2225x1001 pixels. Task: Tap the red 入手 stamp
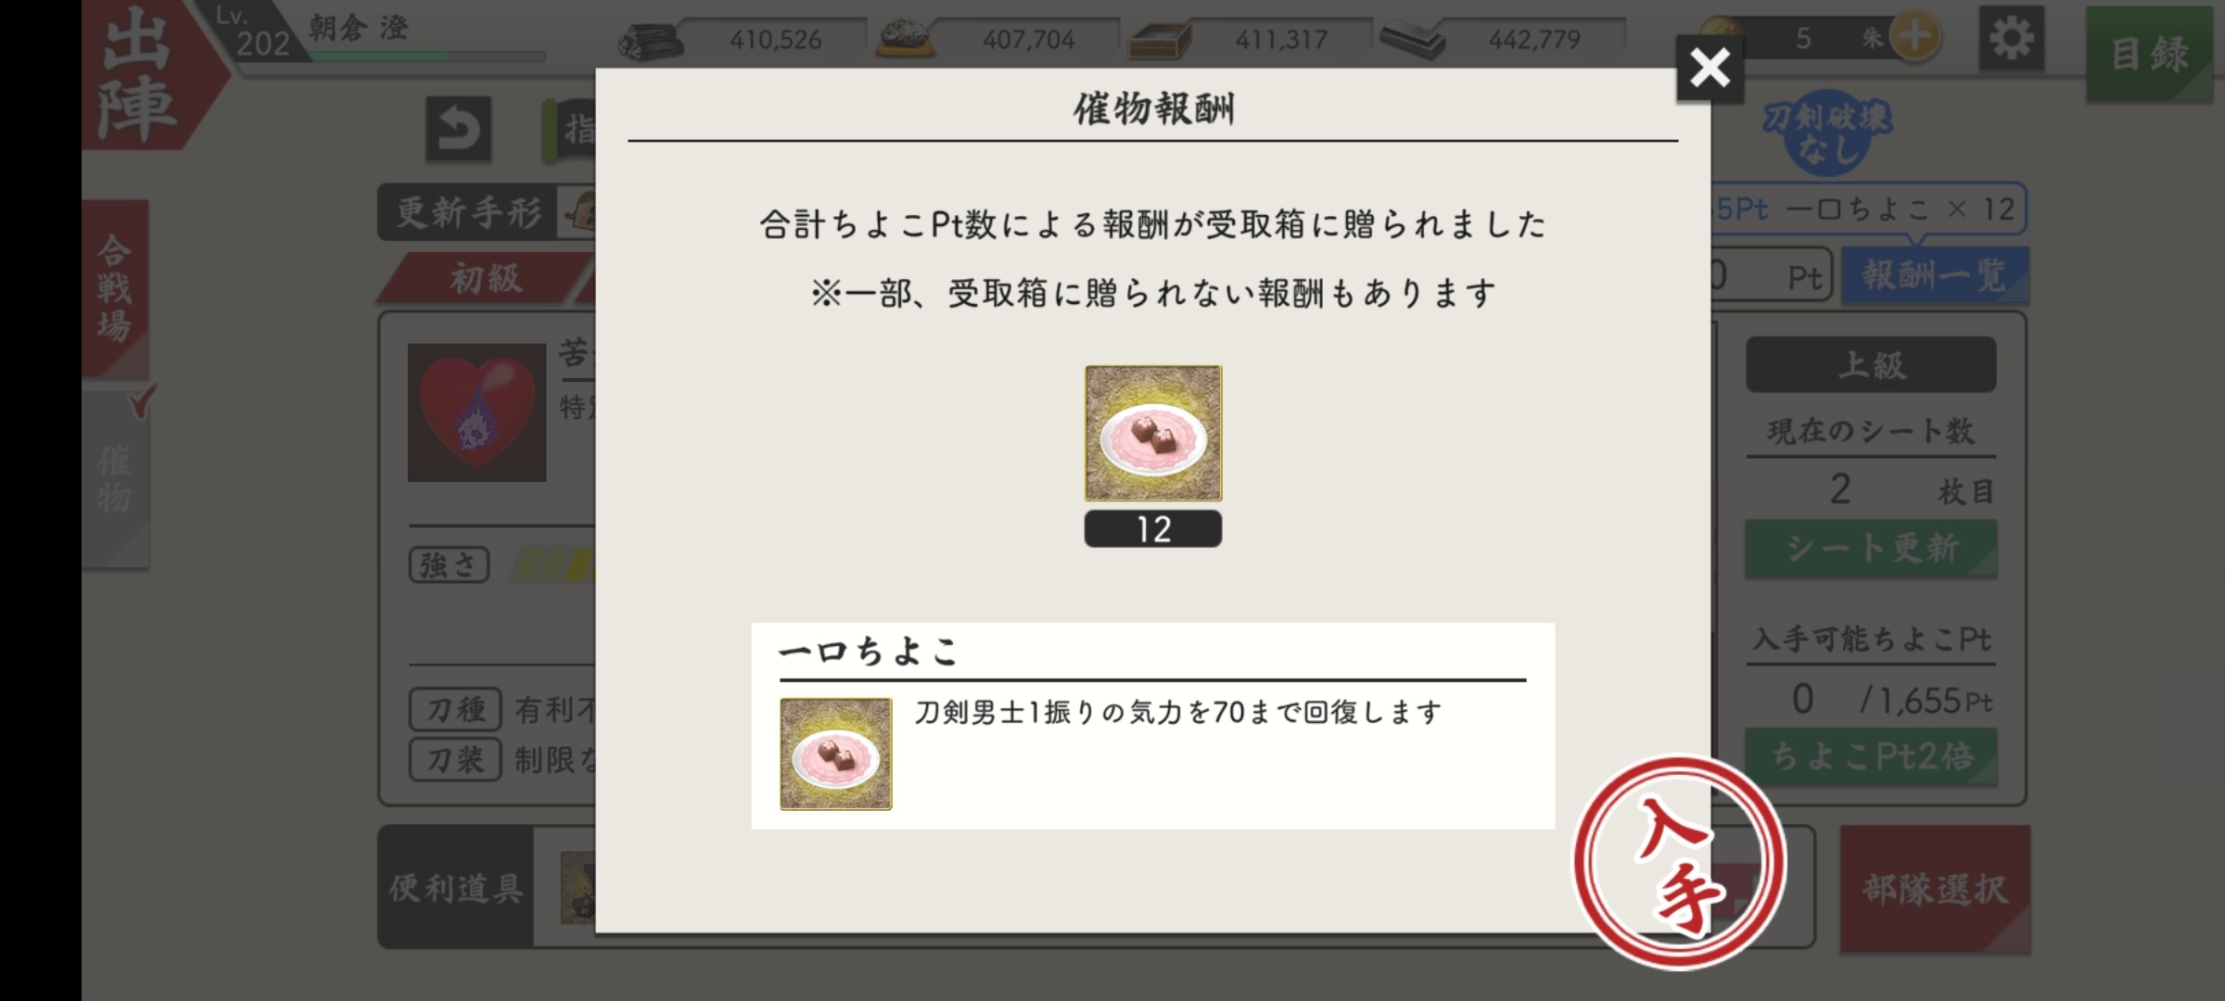[1679, 862]
